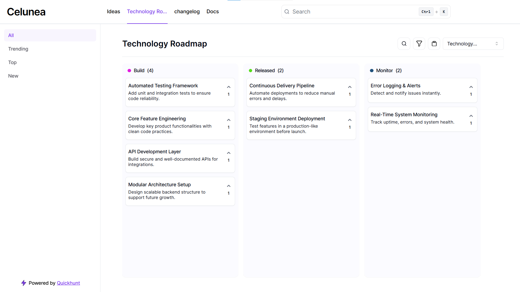The height and width of the screenshot is (292, 520).
Task: Click the K keyboard shortcut badge
Action: (x=444, y=12)
